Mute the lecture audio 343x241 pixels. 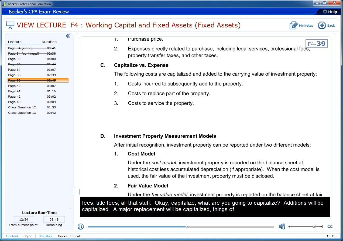282,226
